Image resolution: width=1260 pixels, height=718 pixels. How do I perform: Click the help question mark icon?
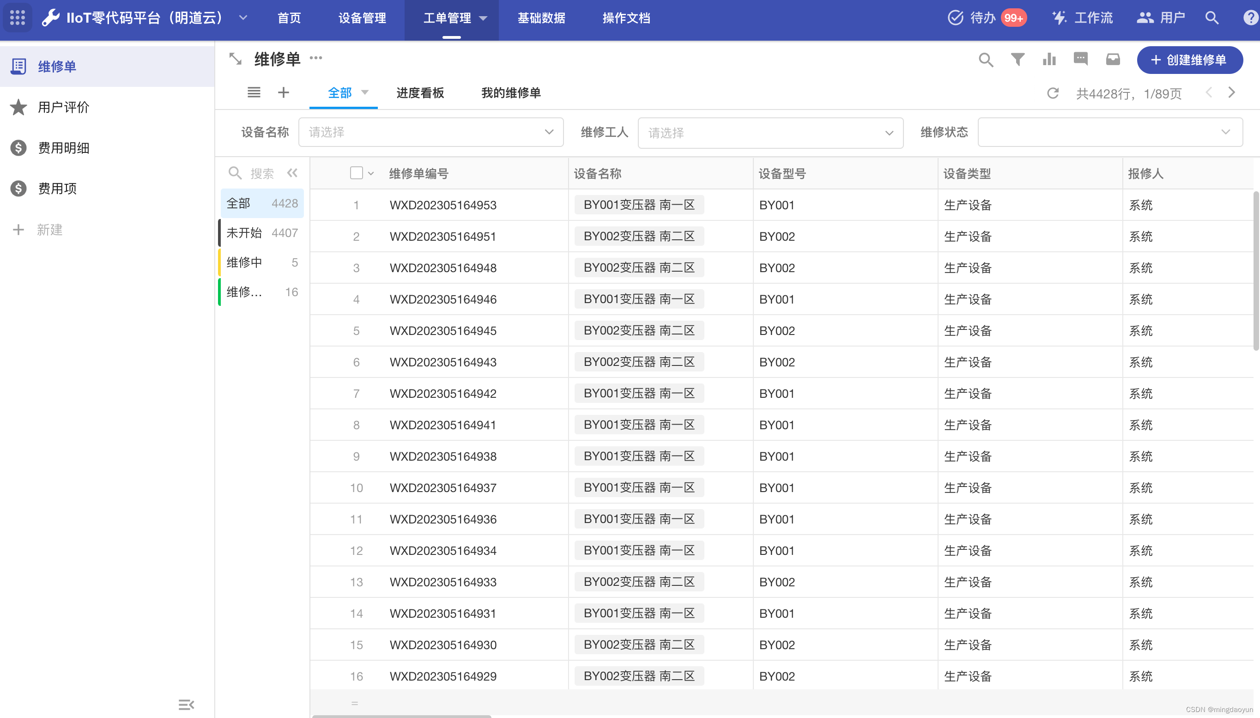point(1251,18)
